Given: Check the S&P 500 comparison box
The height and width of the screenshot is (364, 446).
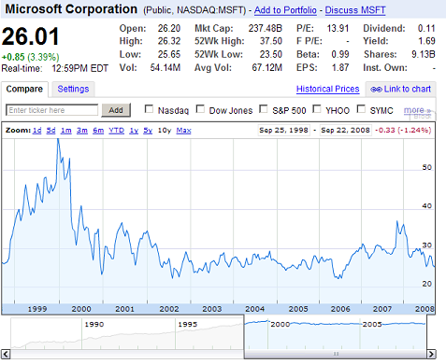Looking at the screenshot, I should (x=264, y=109).
